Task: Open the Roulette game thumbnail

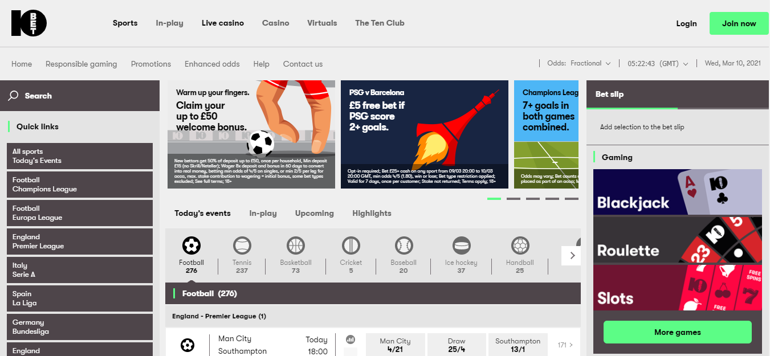Action: (x=677, y=240)
